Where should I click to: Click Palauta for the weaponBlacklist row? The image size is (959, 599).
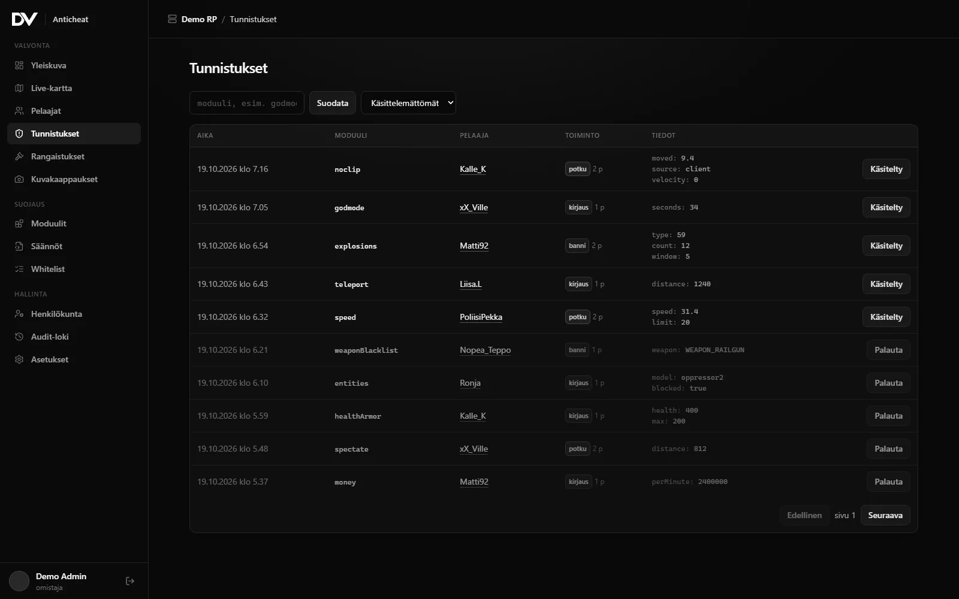click(888, 350)
